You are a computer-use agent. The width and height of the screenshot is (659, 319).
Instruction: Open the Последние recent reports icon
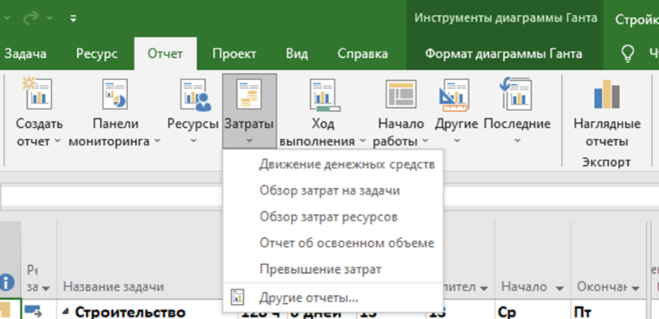[516, 94]
